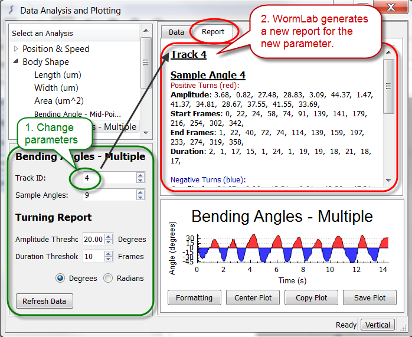The height and width of the screenshot is (337, 412).
Task: Decrease Duration Threshold with down arrow
Action: click(x=109, y=259)
